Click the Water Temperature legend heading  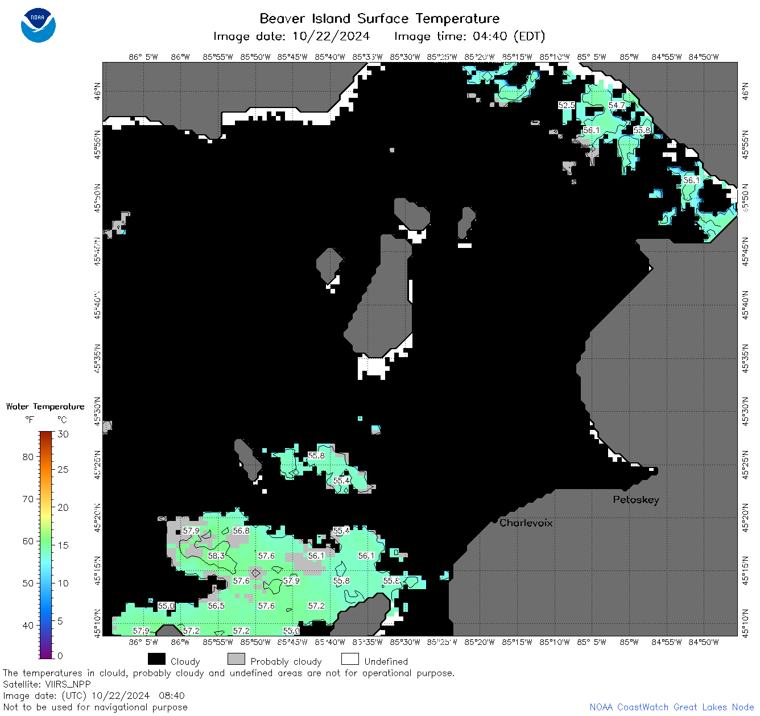coord(45,406)
